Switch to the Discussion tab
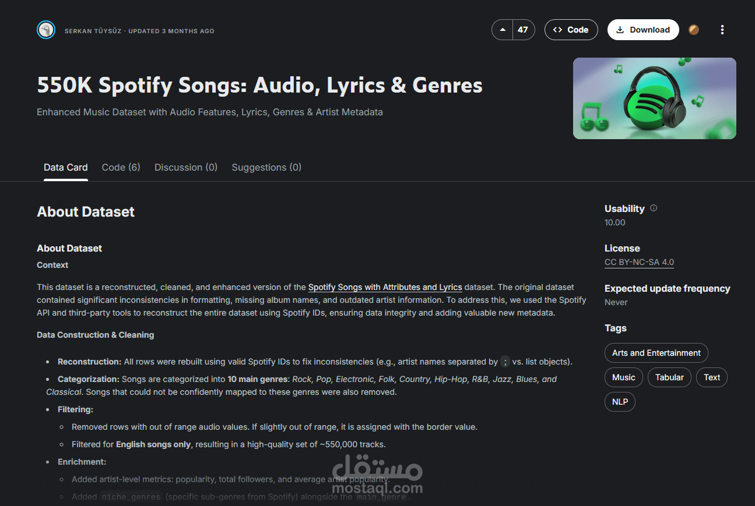The width and height of the screenshot is (755, 506). [x=185, y=167]
